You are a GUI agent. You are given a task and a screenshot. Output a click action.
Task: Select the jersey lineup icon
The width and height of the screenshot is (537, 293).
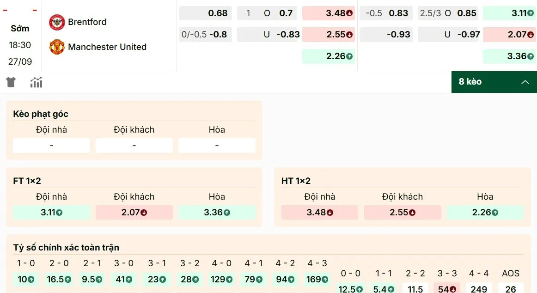[10, 82]
